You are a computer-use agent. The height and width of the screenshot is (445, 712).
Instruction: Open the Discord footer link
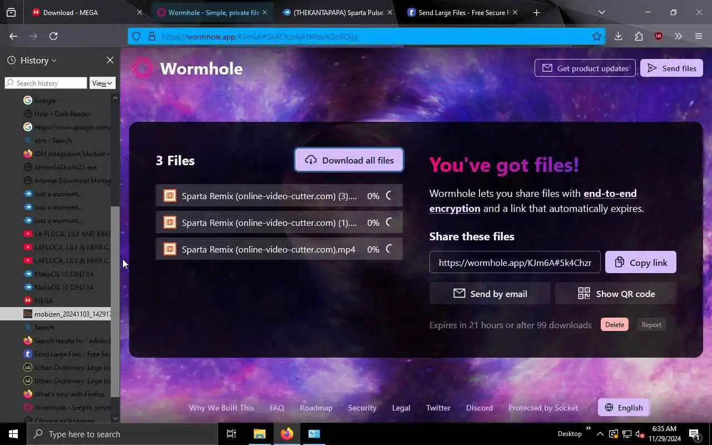(x=479, y=408)
